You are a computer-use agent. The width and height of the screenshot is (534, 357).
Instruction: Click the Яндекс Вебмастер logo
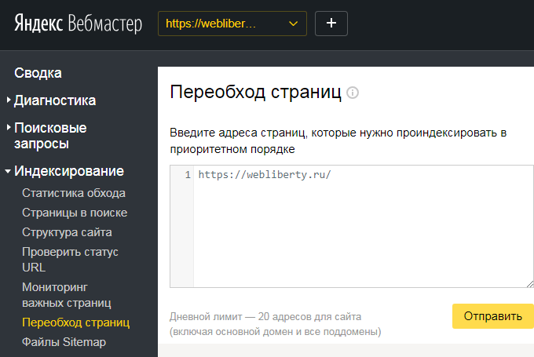tap(78, 24)
